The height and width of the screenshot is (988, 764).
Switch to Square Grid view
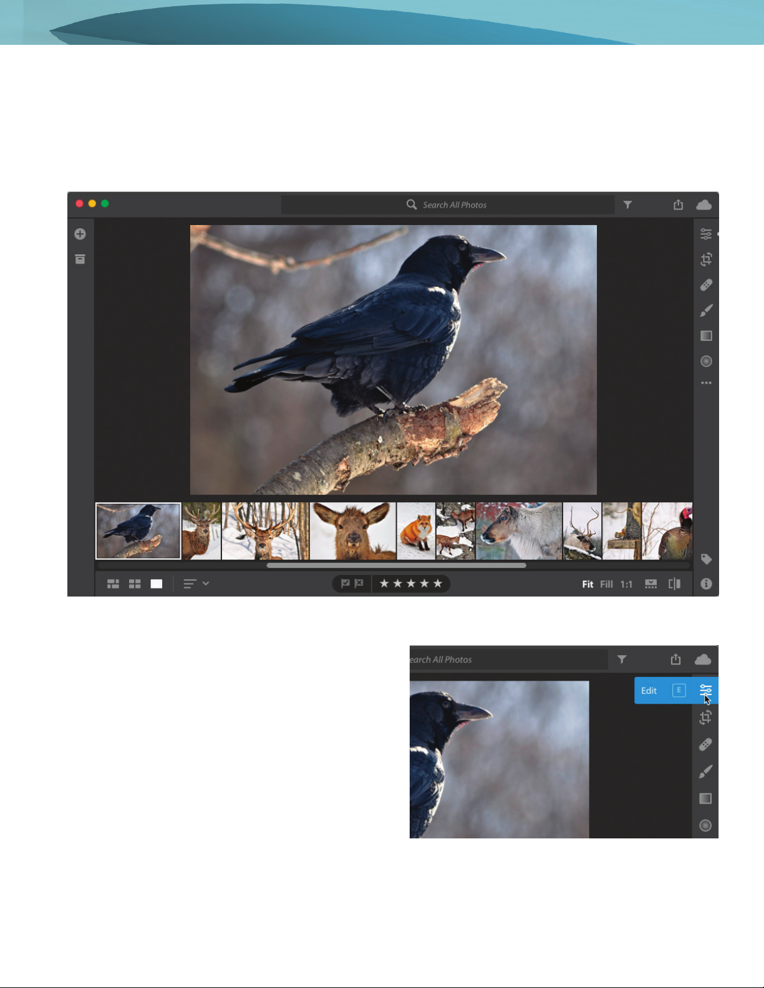click(135, 584)
